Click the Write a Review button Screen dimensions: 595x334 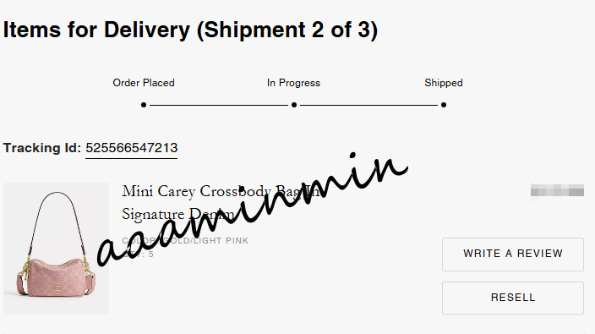click(513, 255)
